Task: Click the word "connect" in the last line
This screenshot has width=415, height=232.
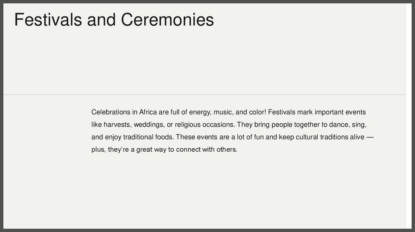Action: [188, 150]
